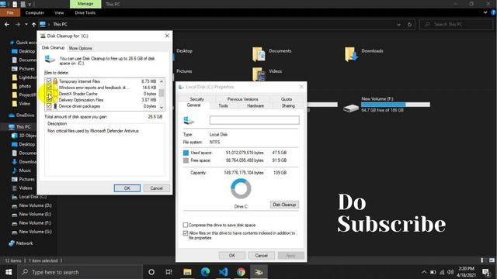Open Quota tab in Properties

287,99
